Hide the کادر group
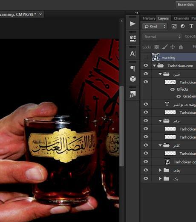Image resolution: width=196 pixels, height=222 pixels. [x=146, y=145]
